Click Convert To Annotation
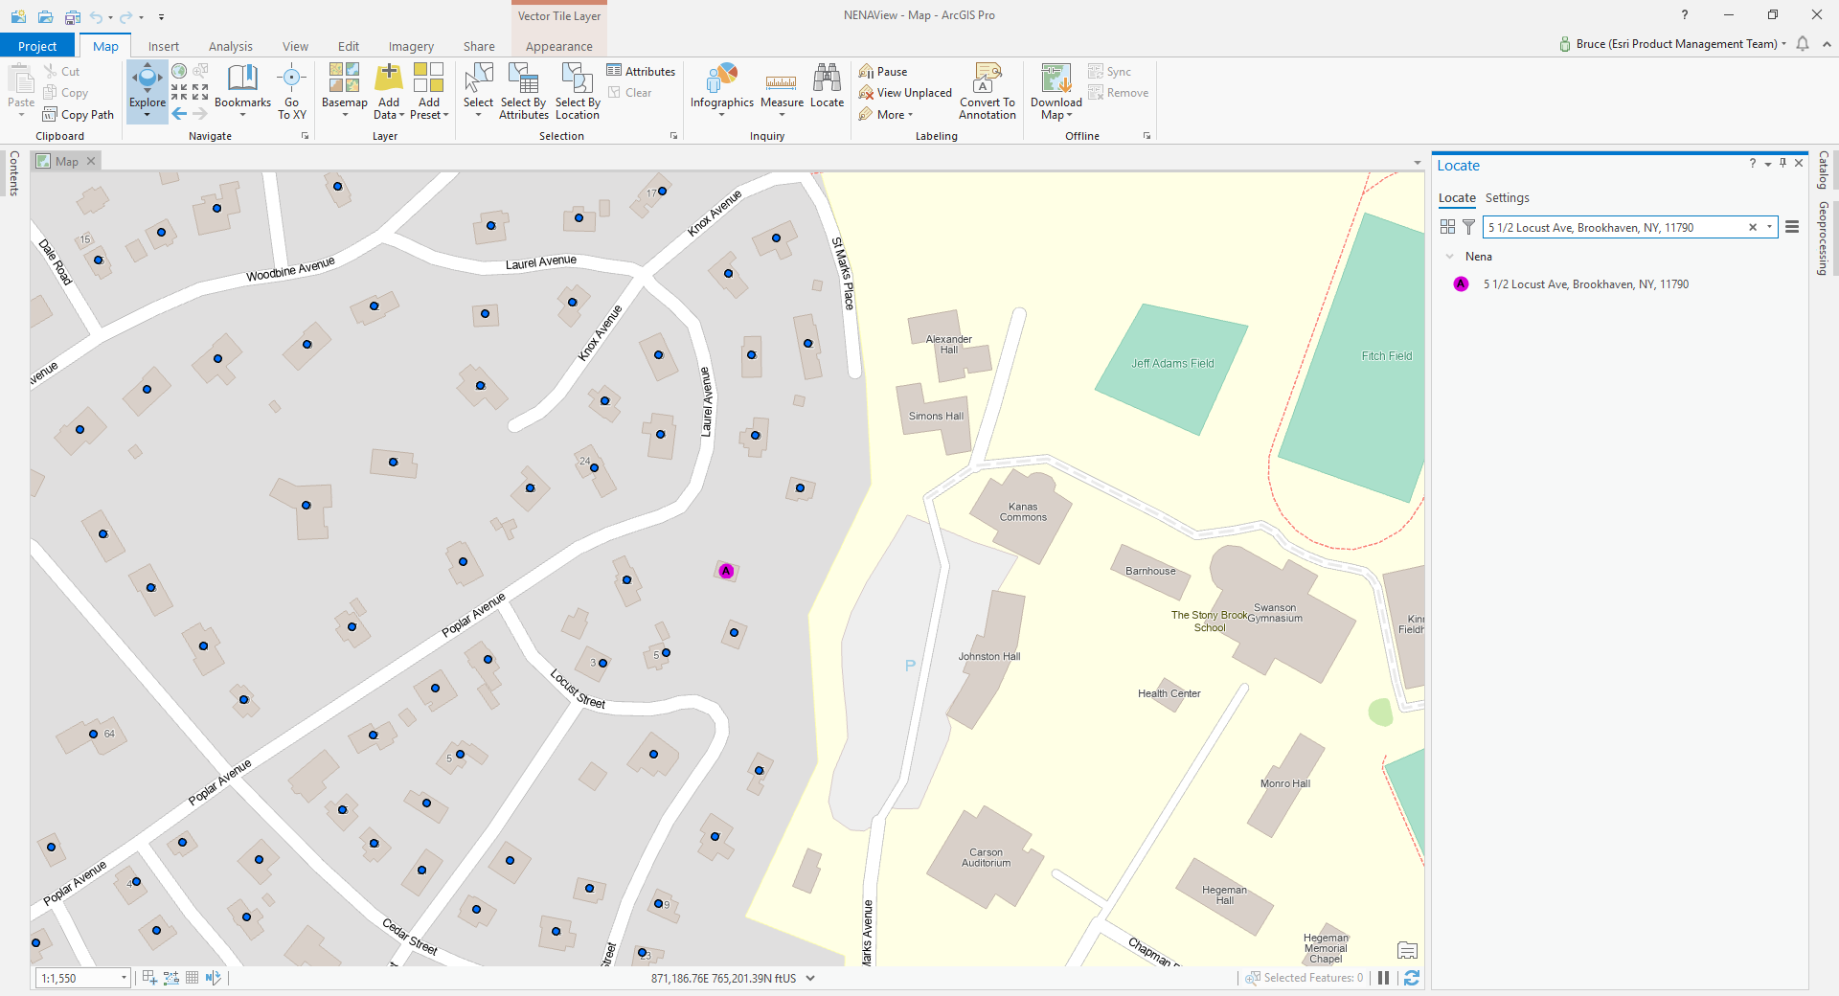Viewport: 1839px width, 996px height. point(988,91)
